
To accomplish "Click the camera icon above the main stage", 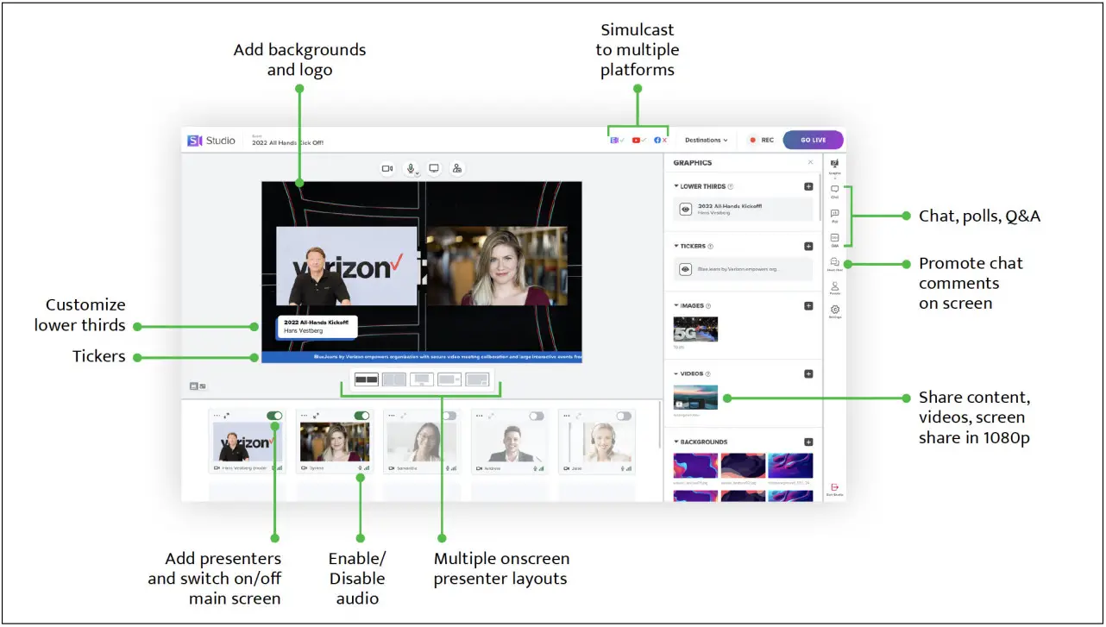I will pos(386,168).
